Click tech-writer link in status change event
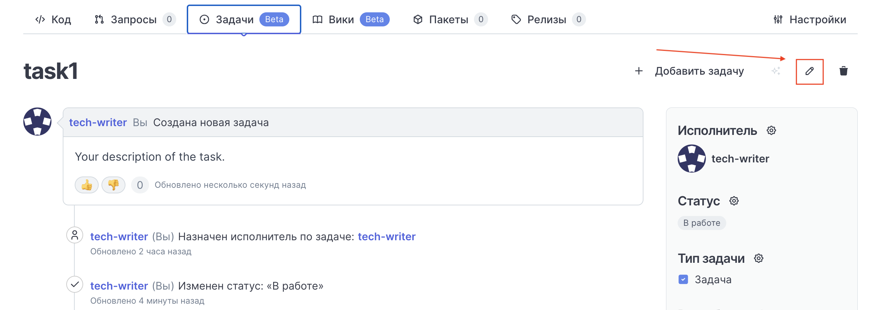This screenshot has height=310, width=869. tap(119, 286)
